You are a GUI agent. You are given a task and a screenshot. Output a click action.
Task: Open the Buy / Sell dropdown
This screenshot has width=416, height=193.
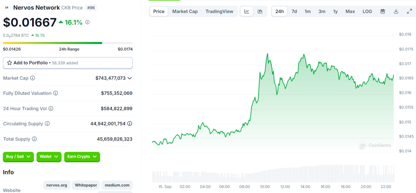click(18, 157)
